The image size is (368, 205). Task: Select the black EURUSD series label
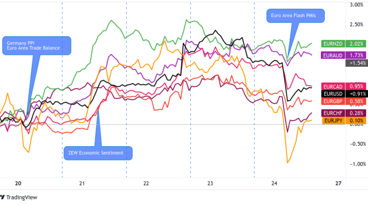(332, 93)
